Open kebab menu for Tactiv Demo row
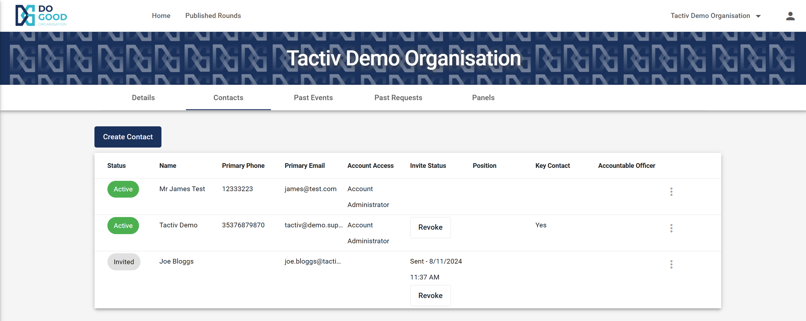Screen dimensions: 806x321 coord(671,228)
